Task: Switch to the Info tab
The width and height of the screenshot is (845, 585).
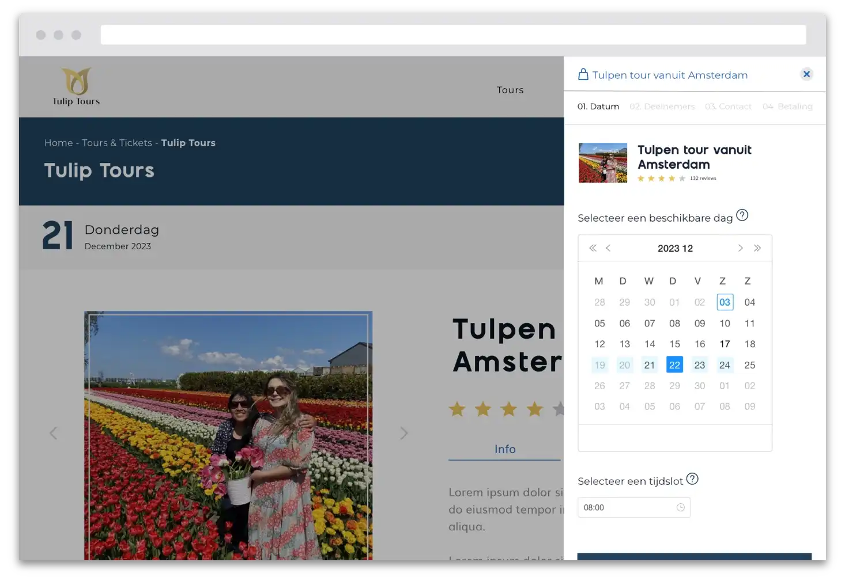Action: point(505,449)
